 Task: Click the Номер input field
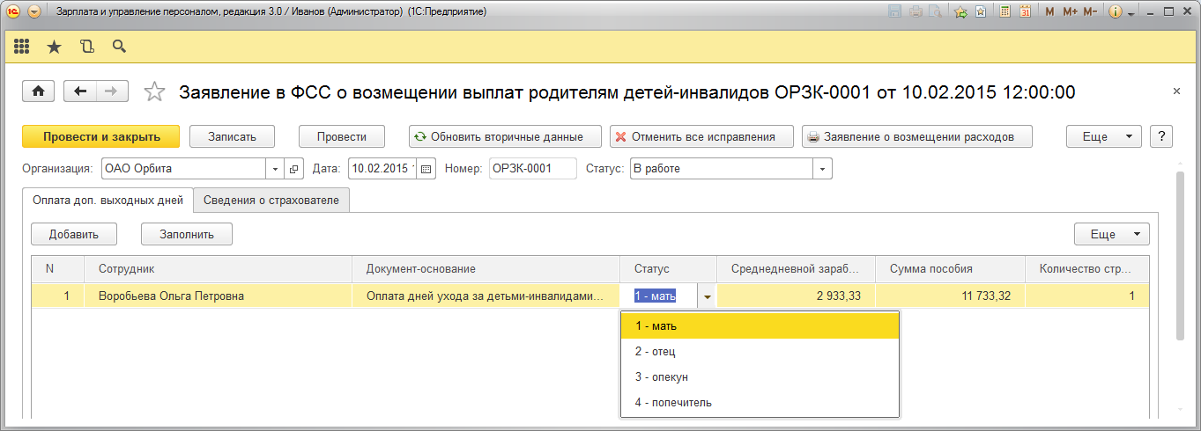[532, 169]
